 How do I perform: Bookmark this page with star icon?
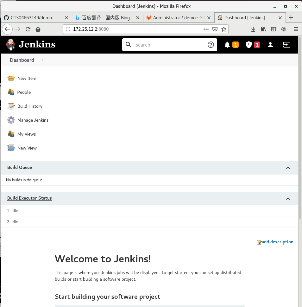pyautogui.click(x=224, y=29)
